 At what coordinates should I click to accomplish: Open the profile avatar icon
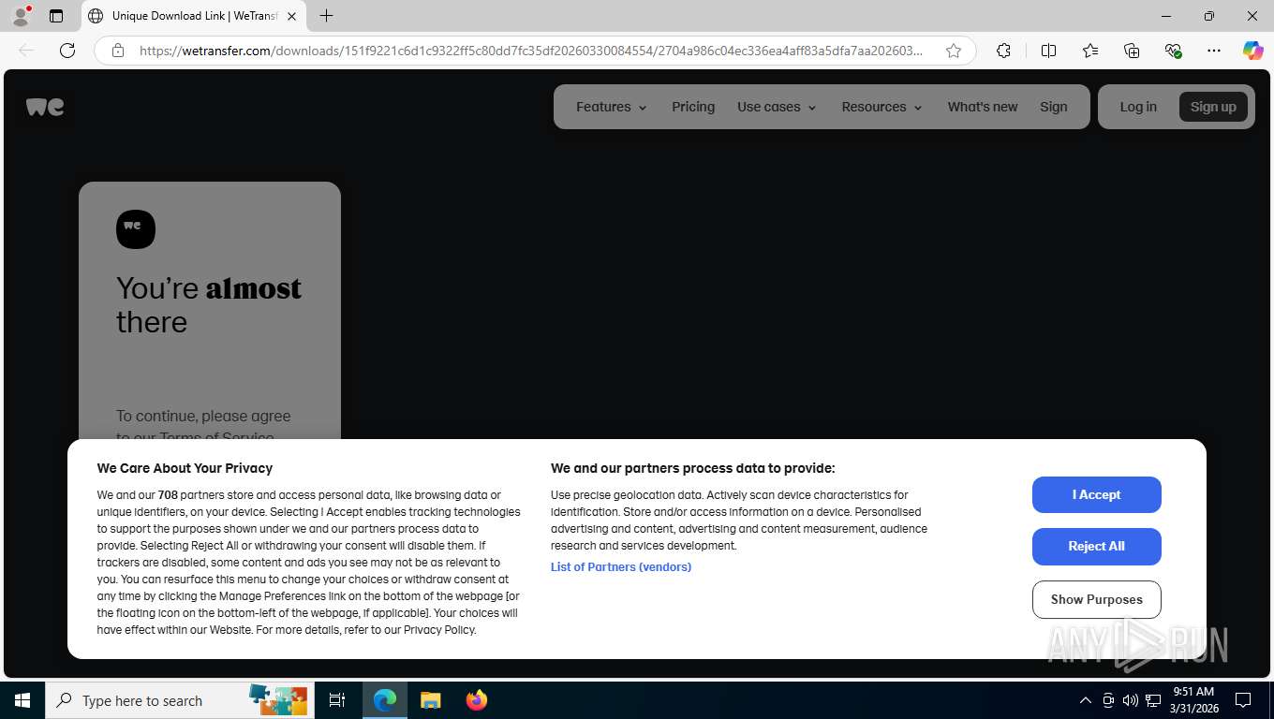click(21, 16)
